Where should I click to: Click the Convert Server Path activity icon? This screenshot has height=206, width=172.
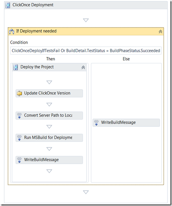[19, 116]
